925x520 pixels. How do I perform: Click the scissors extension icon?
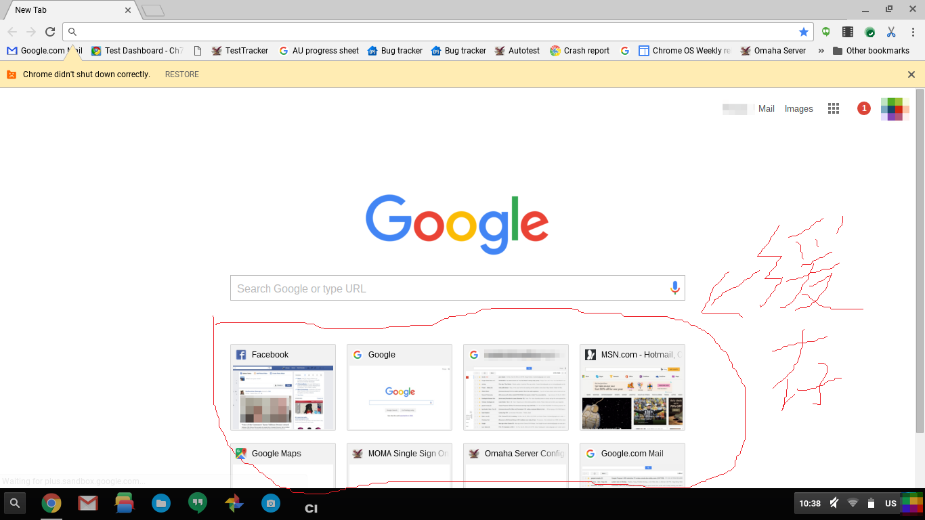[891, 32]
